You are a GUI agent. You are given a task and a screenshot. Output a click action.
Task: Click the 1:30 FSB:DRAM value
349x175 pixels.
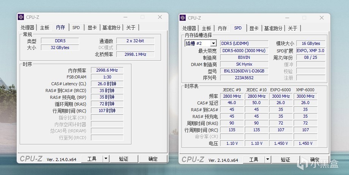pyautogui.click(x=107, y=77)
